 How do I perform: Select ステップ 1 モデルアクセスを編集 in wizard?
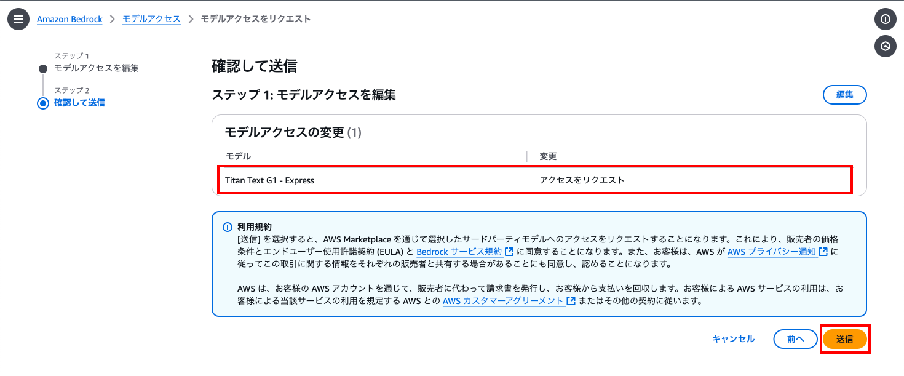[x=96, y=68]
